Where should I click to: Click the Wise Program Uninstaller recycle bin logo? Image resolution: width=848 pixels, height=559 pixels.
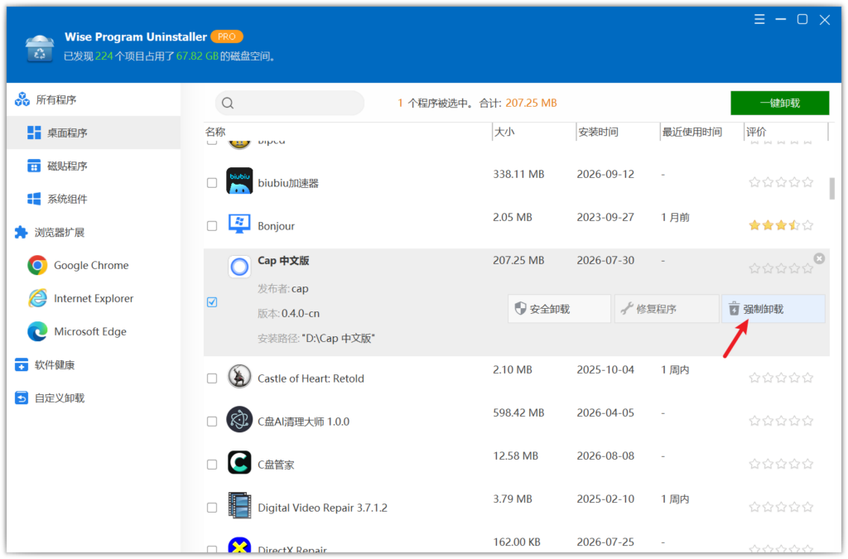[x=39, y=48]
